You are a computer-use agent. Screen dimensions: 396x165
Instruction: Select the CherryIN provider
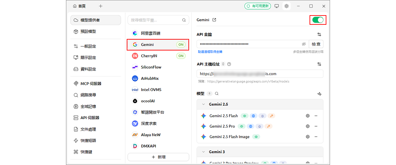(x=158, y=56)
